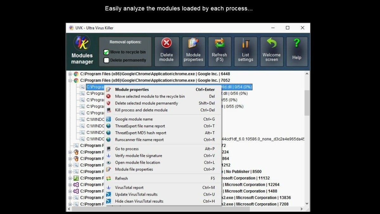Choose Kill process and delete module
This screenshot has width=380, height=214.
pos(141,110)
